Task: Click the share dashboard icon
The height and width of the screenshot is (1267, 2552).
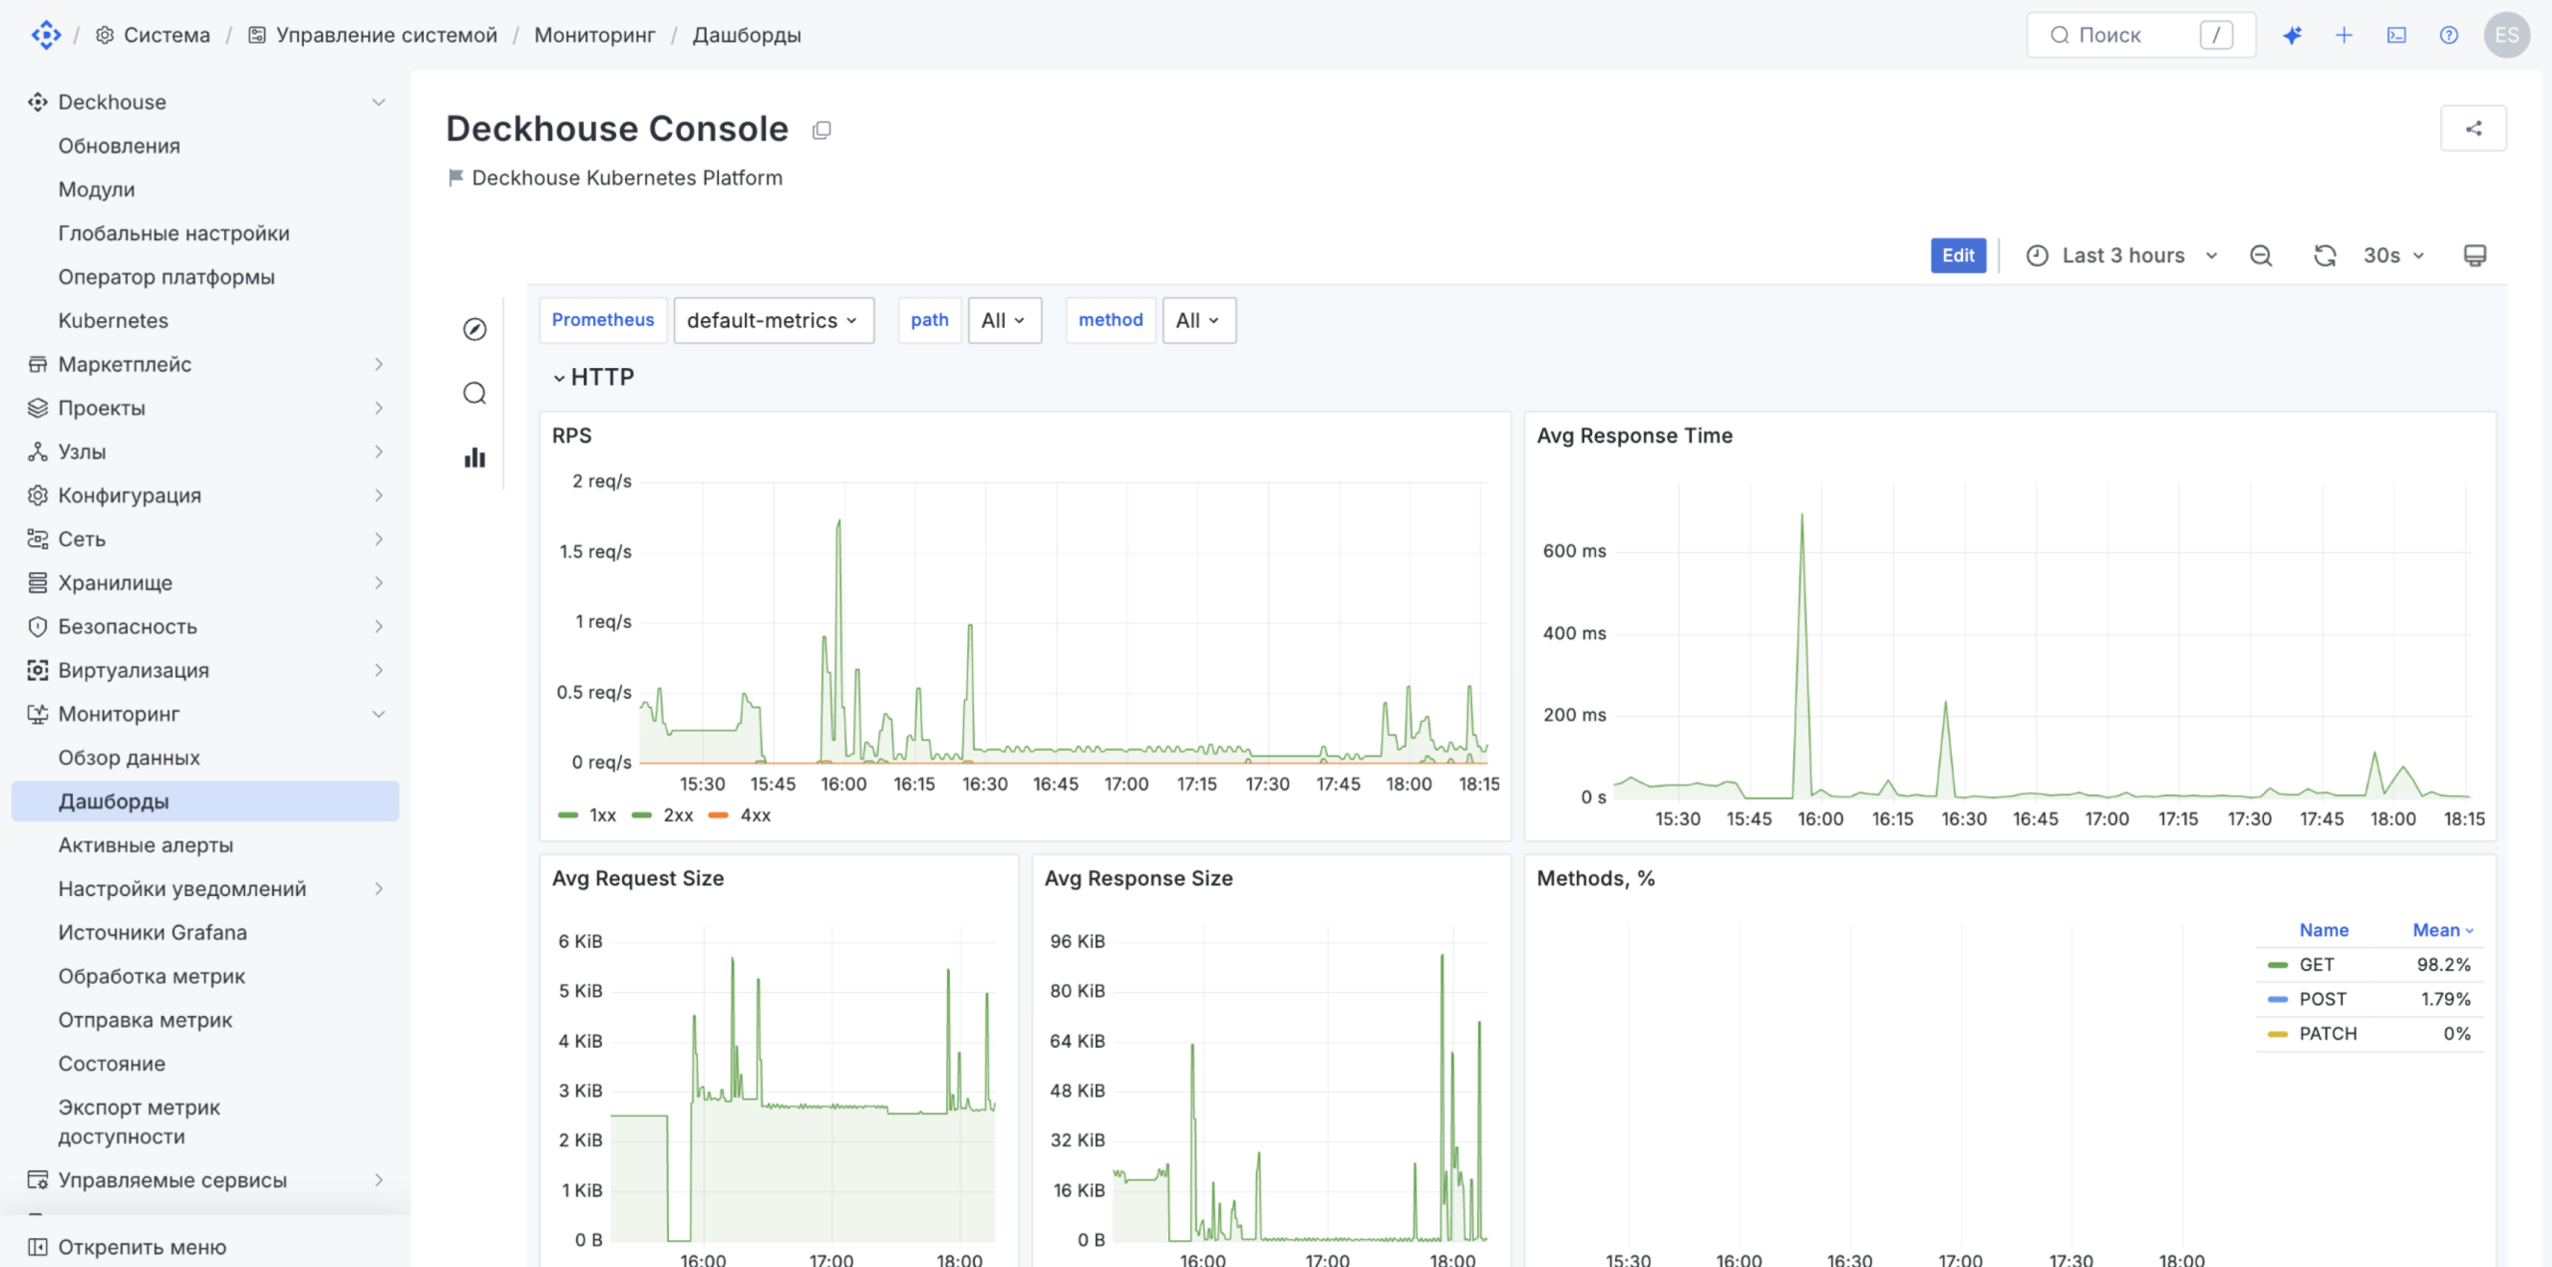Action: [x=2472, y=129]
